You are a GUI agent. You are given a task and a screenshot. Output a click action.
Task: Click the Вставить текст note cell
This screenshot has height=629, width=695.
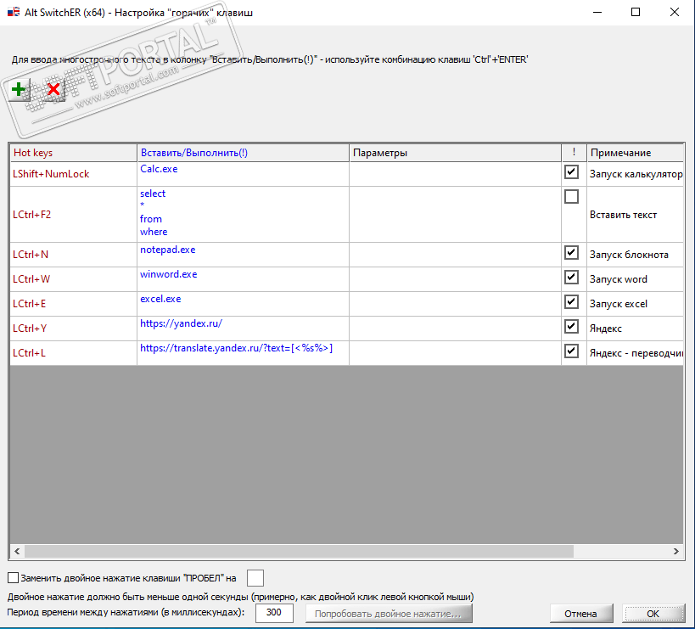(635, 215)
